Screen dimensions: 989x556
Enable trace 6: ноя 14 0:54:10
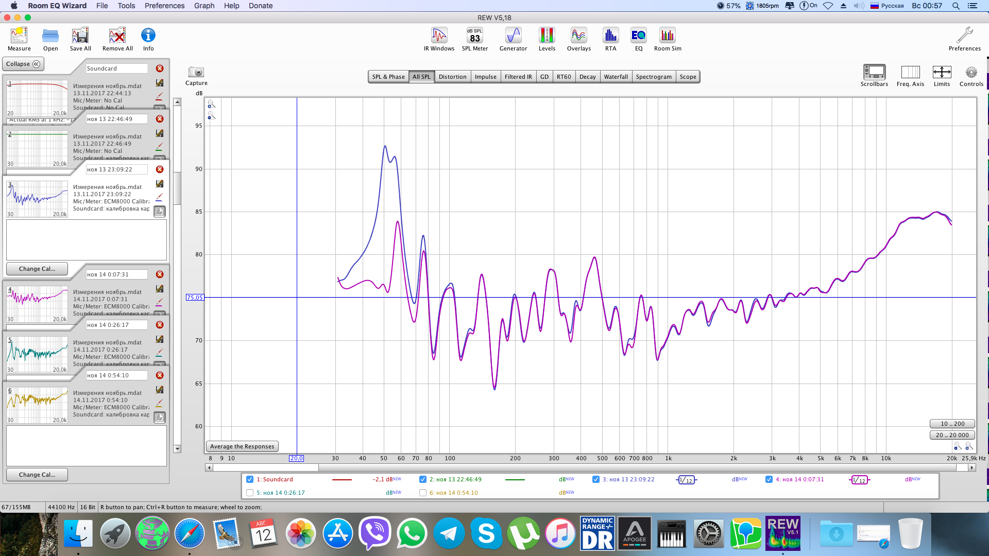(423, 493)
